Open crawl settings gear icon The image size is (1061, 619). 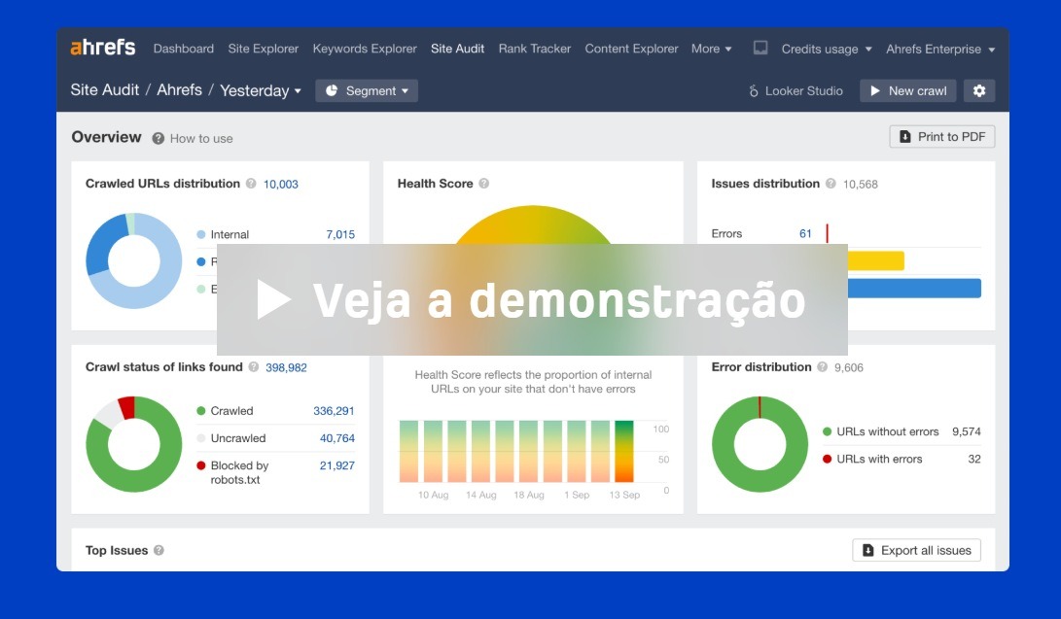pos(979,90)
